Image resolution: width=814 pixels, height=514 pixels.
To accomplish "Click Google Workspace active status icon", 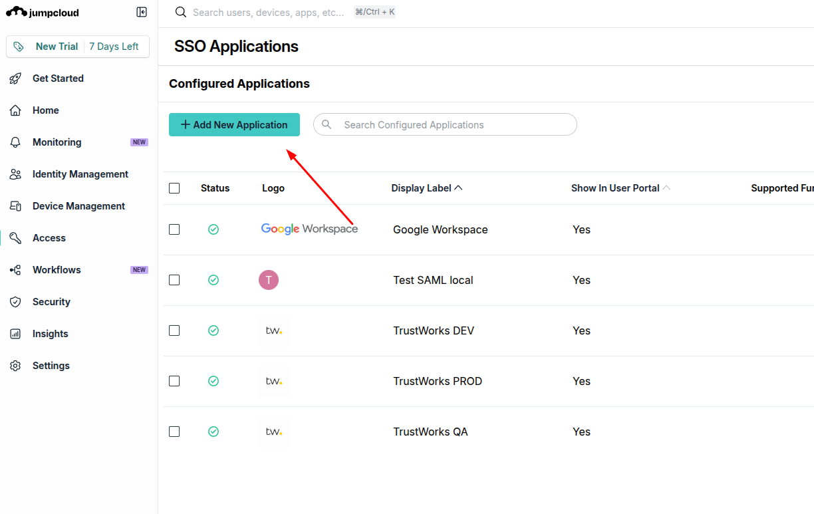I will pos(213,229).
